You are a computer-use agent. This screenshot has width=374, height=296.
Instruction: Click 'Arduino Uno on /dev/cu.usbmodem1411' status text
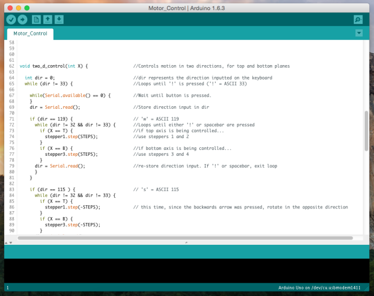click(x=319, y=287)
